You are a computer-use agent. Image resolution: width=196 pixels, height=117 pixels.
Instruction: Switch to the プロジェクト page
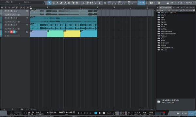pos(190,3)
